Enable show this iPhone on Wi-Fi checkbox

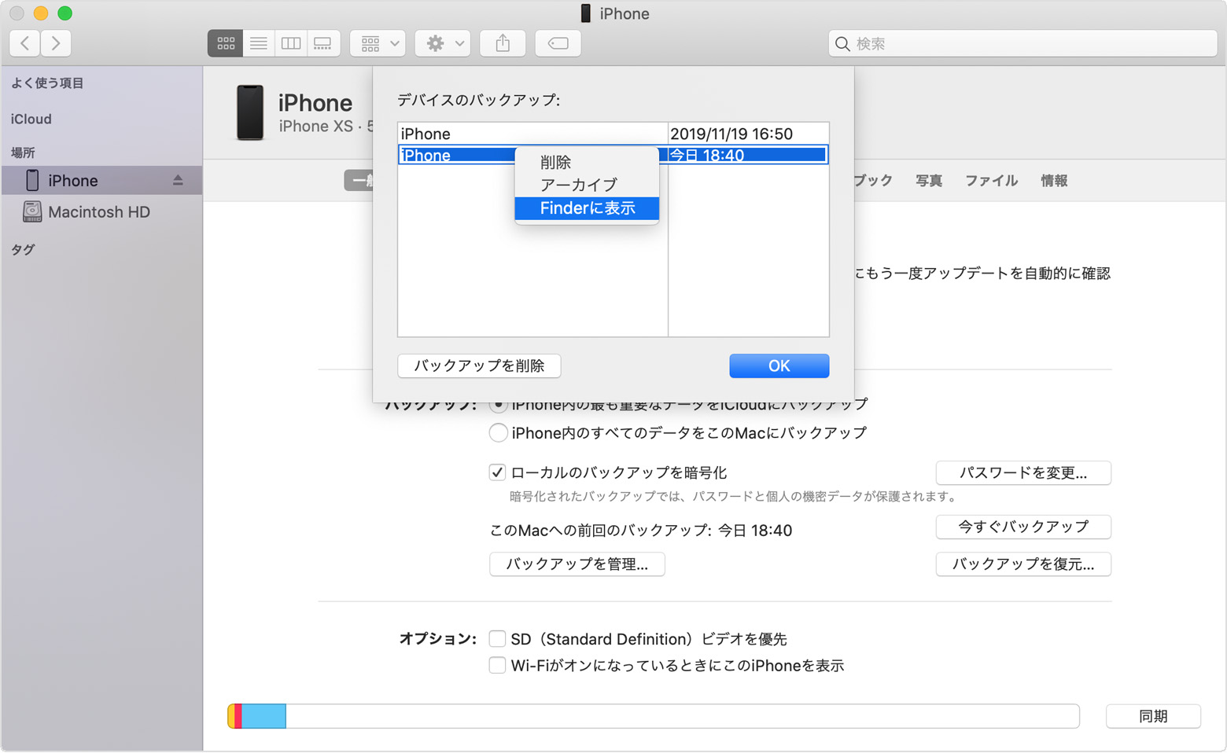point(497,666)
